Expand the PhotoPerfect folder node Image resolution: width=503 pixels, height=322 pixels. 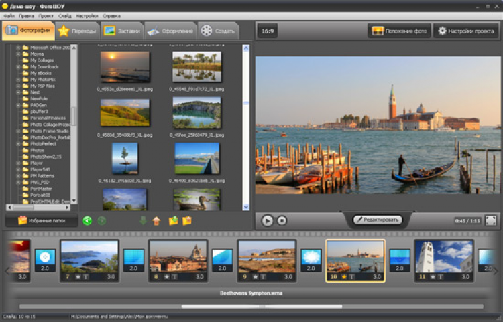tap(18, 144)
